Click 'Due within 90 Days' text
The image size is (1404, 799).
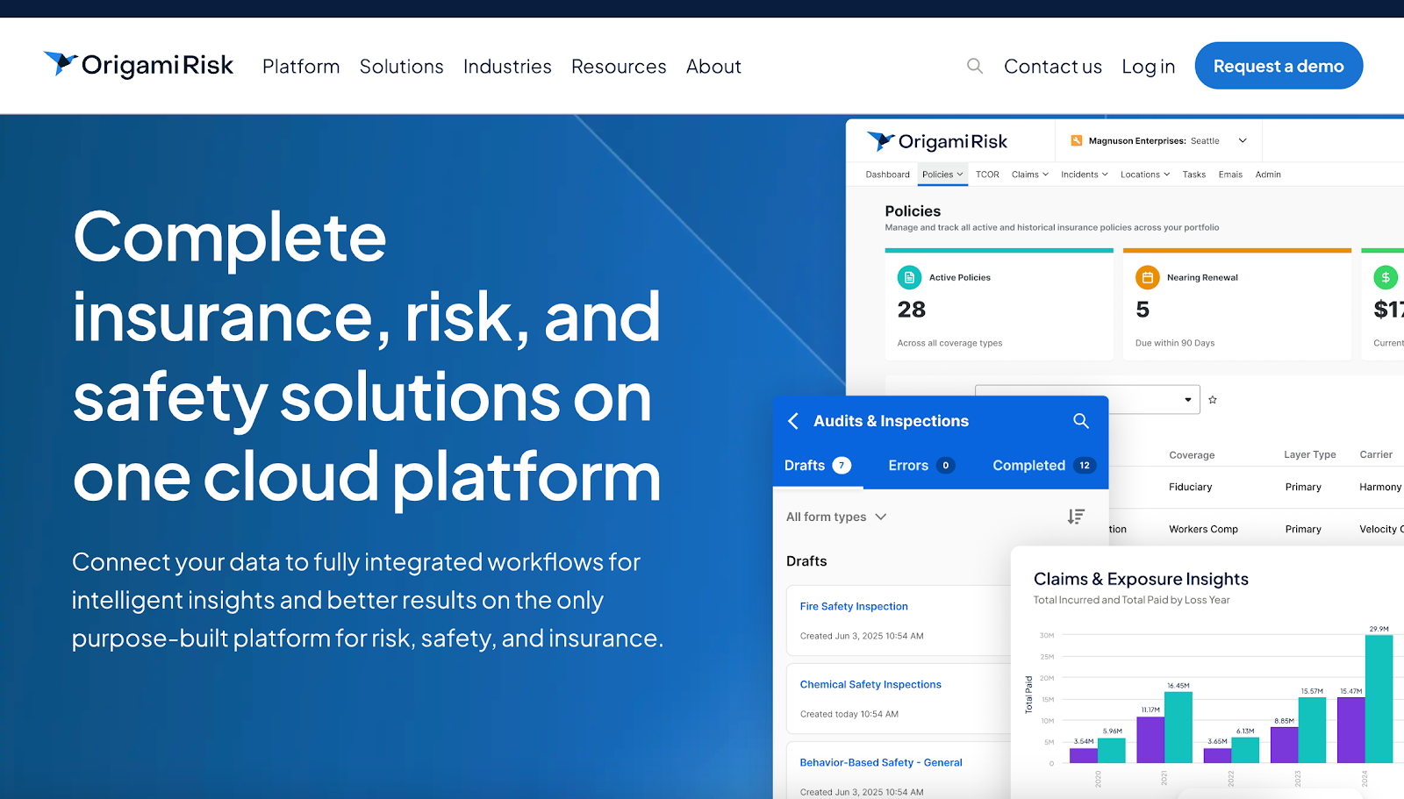click(x=1175, y=343)
